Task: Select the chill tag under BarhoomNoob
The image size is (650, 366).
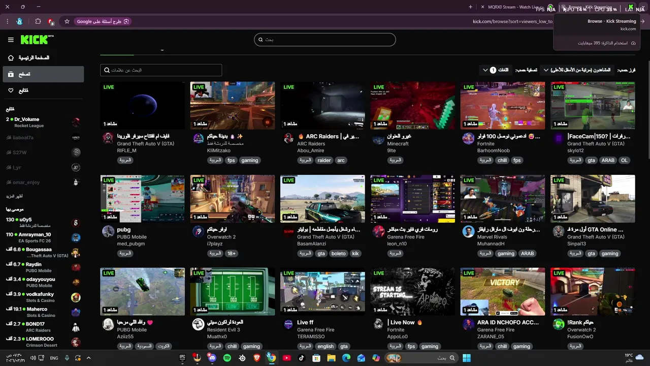Action: (x=502, y=160)
